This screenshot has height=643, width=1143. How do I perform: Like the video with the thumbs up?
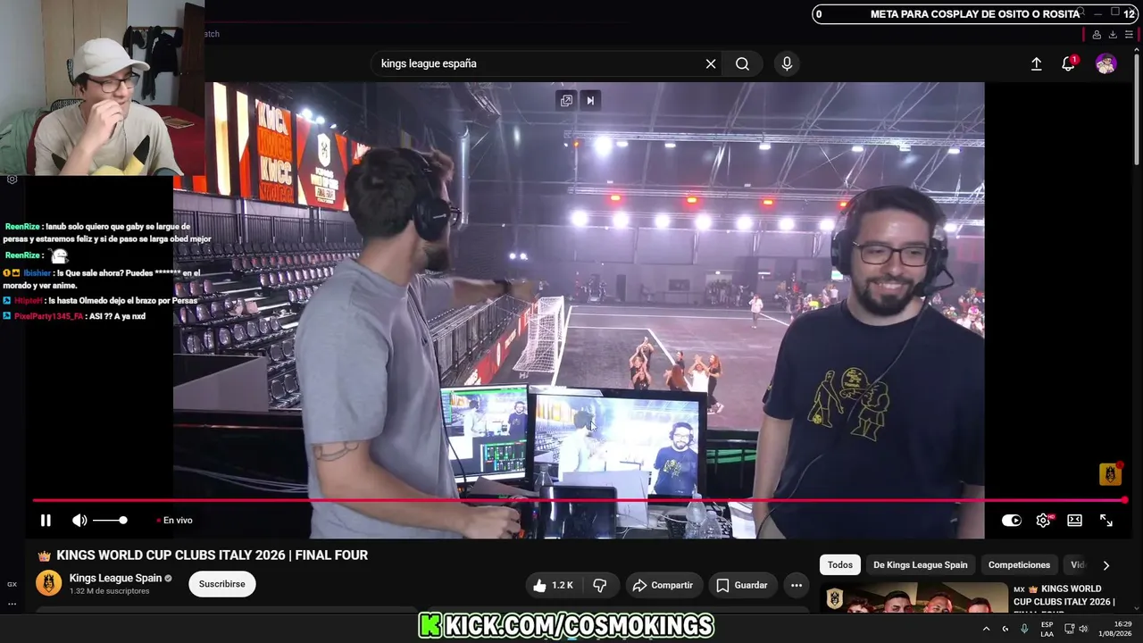(553, 585)
